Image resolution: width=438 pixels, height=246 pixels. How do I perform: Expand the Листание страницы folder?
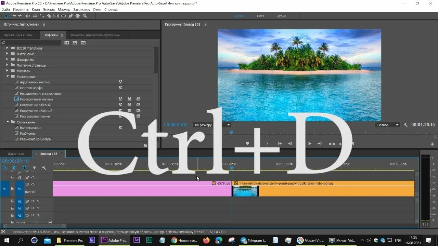coord(7,65)
